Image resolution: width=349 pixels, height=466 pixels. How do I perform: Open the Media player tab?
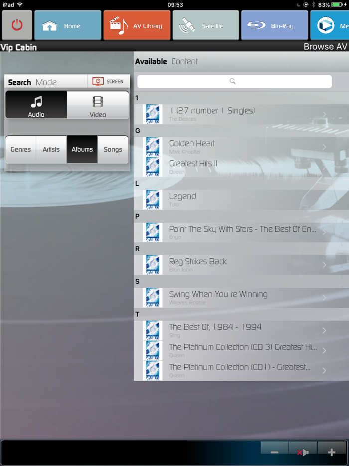click(x=330, y=25)
